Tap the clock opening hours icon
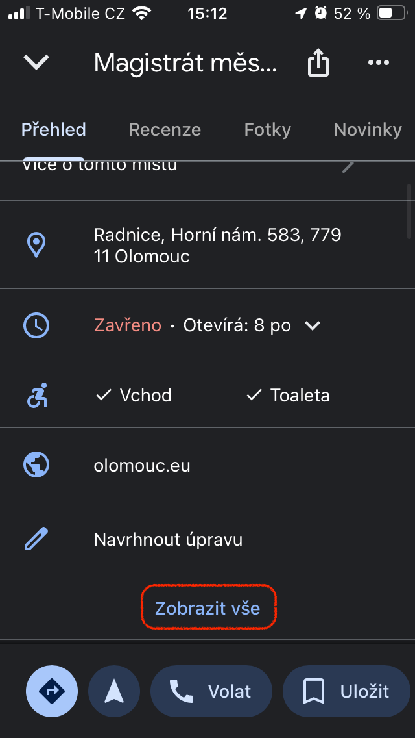415x738 pixels. tap(36, 325)
